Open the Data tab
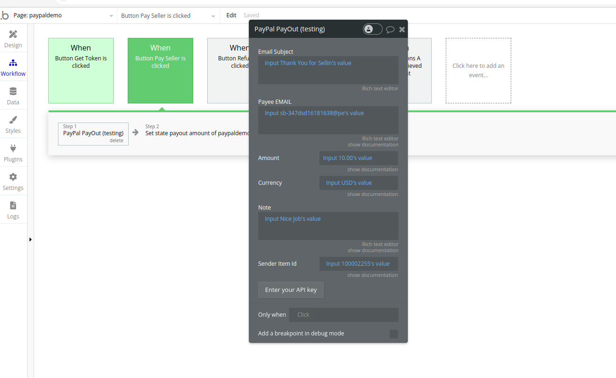The height and width of the screenshot is (378, 616). pyautogui.click(x=13, y=96)
